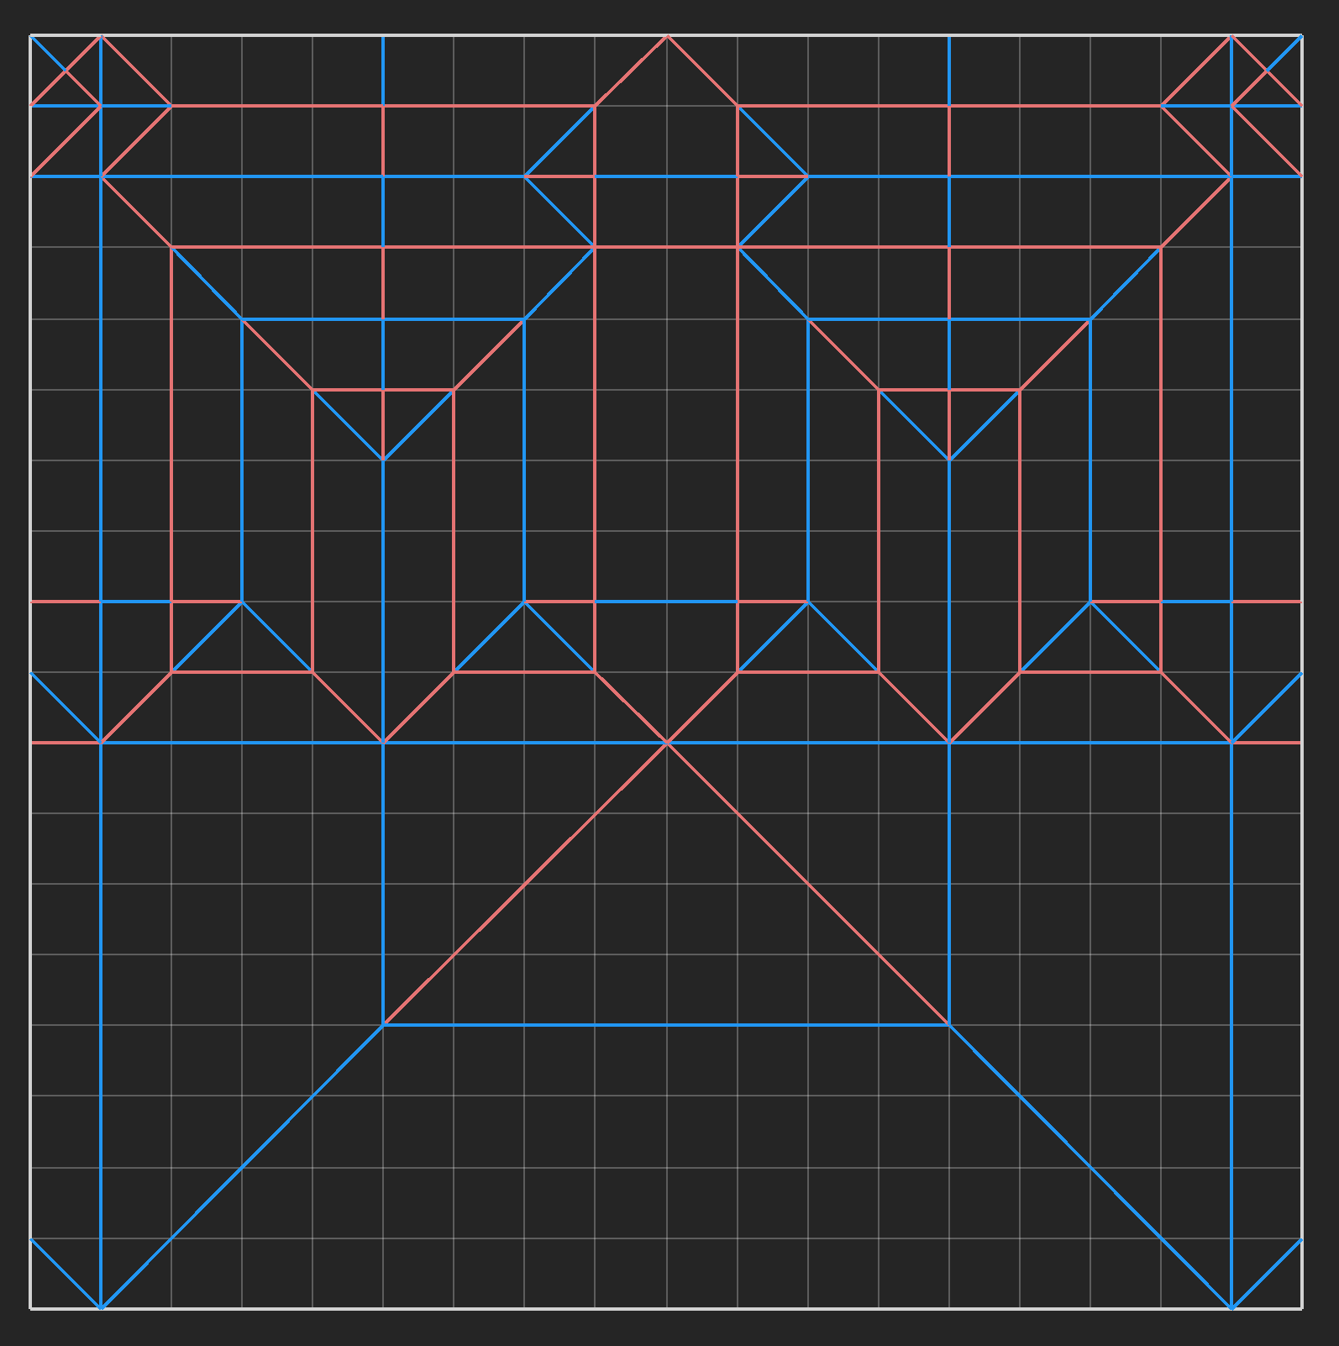
Task: Select red diagonal running from center to lower-left
Action: (x=525, y=884)
